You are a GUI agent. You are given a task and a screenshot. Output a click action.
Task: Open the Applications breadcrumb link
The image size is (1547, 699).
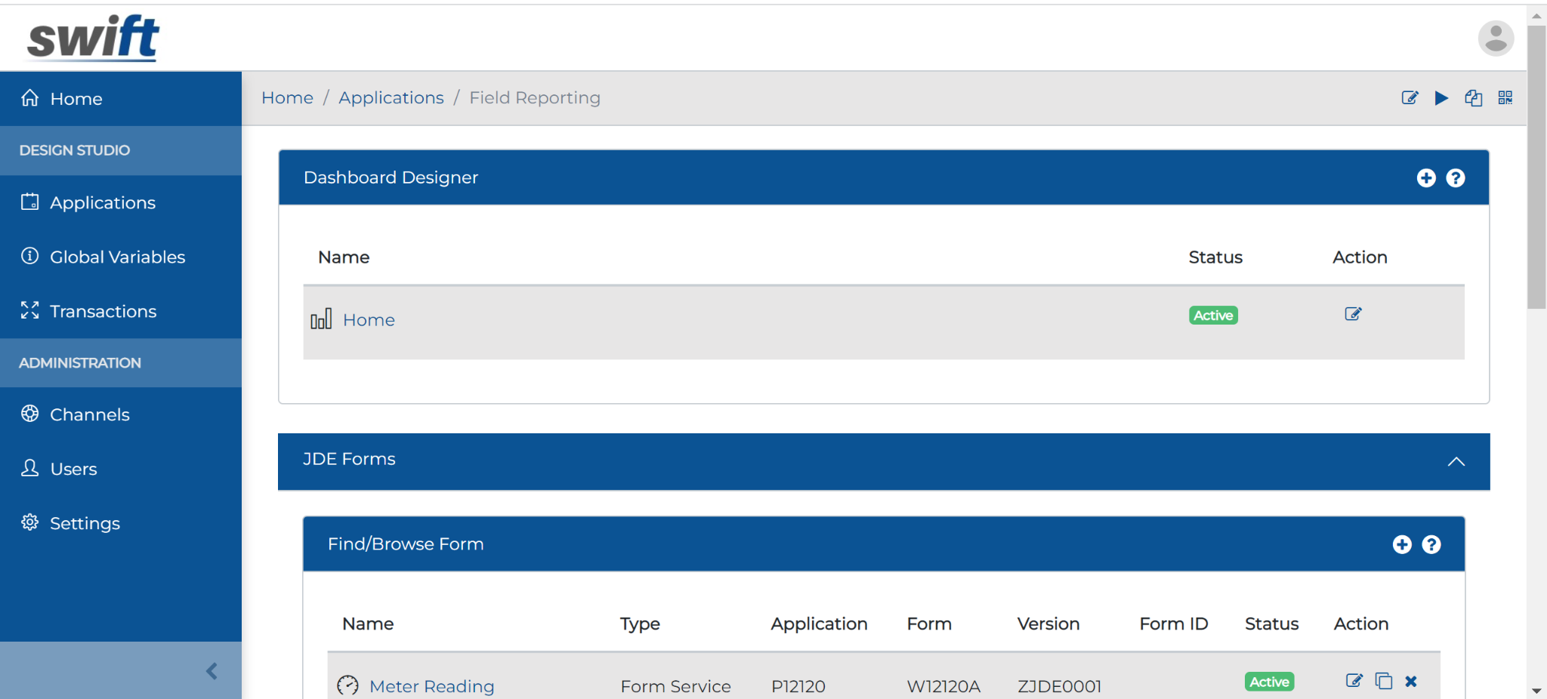(391, 97)
